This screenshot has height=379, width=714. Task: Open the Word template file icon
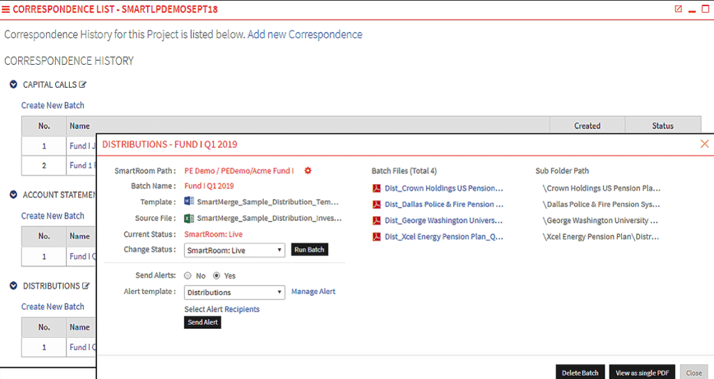tap(189, 201)
